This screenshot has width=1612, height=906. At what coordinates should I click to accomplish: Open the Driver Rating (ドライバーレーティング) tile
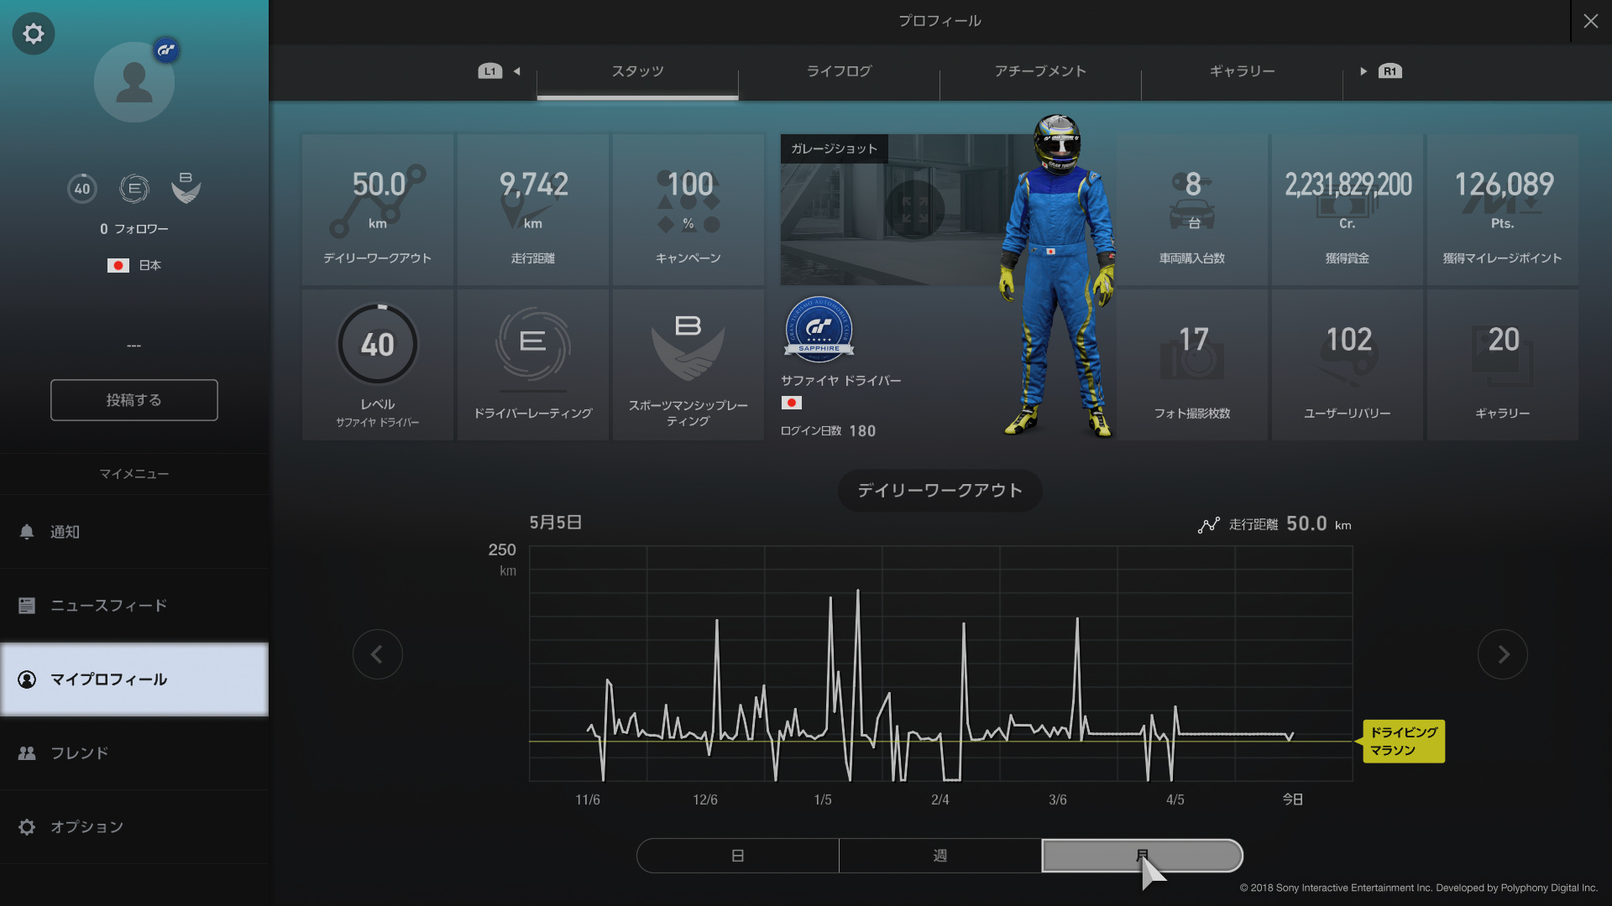[x=533, y=365]
